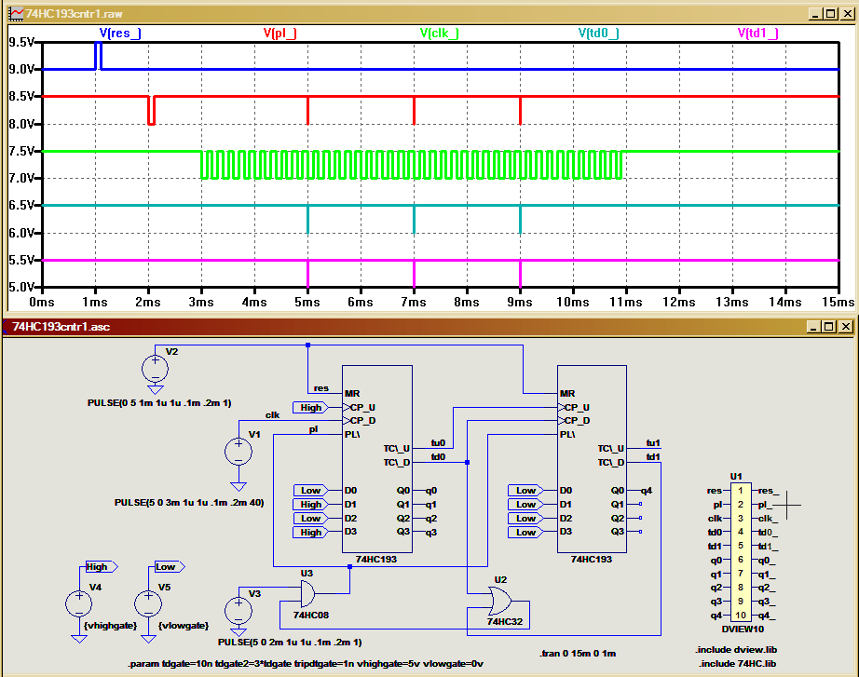Click the V(pl_) trace label
859x677 pixels.
[280, 33]
